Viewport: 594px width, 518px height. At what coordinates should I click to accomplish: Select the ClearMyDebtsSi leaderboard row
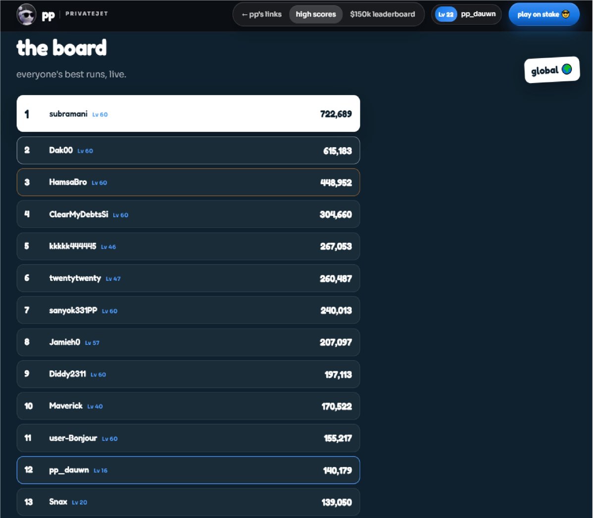188,214
